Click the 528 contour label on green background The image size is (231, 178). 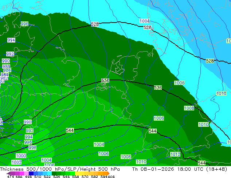210,61
